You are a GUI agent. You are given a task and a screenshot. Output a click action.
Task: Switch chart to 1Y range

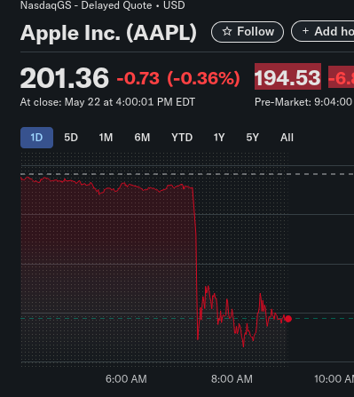(219, 138)
